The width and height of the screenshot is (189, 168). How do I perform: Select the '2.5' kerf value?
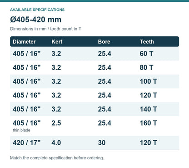56,123
